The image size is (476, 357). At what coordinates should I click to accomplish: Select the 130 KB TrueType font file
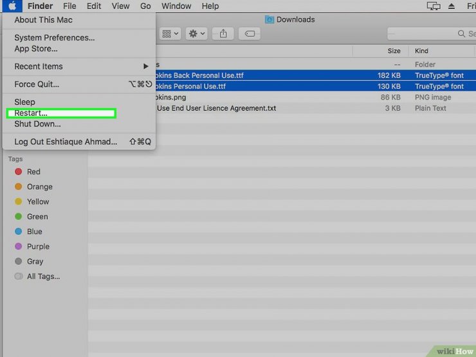pos(316,86)
